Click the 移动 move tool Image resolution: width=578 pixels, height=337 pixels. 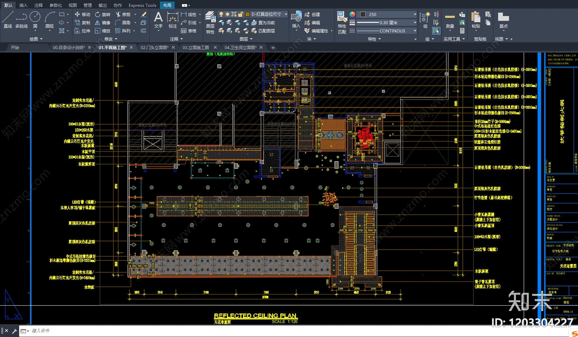(82, 14)
